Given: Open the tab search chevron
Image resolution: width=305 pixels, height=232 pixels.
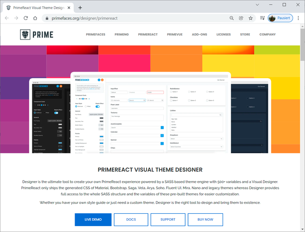Looking at the screenshot, I should (x=257, y=5).
